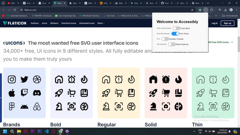Open Animated icons in the nav bar
The height and width of the screenshot is (135, 240).
(x=87, y=23)
